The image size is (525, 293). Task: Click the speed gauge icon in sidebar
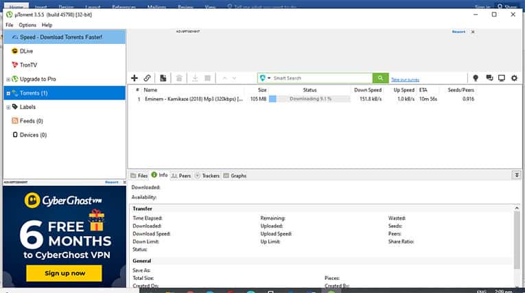14,37
